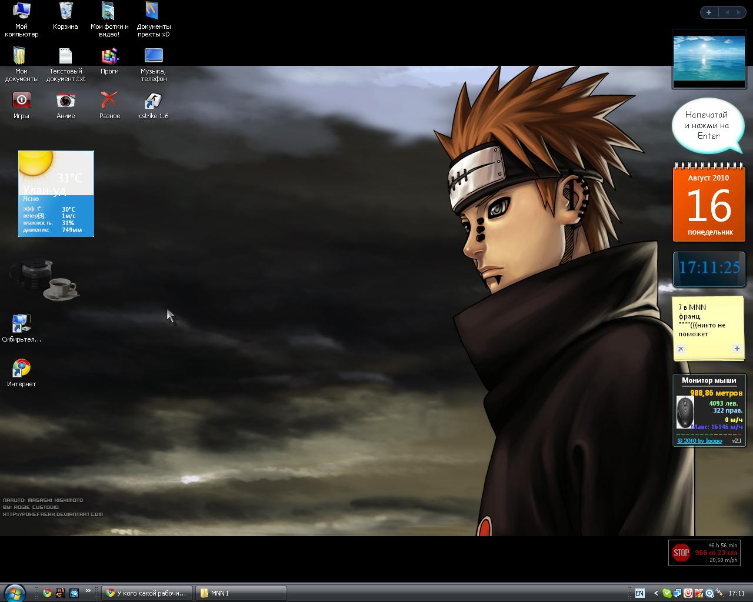Switch to the MNN I folder window
The image size is (753, 602).
[241, 593]
